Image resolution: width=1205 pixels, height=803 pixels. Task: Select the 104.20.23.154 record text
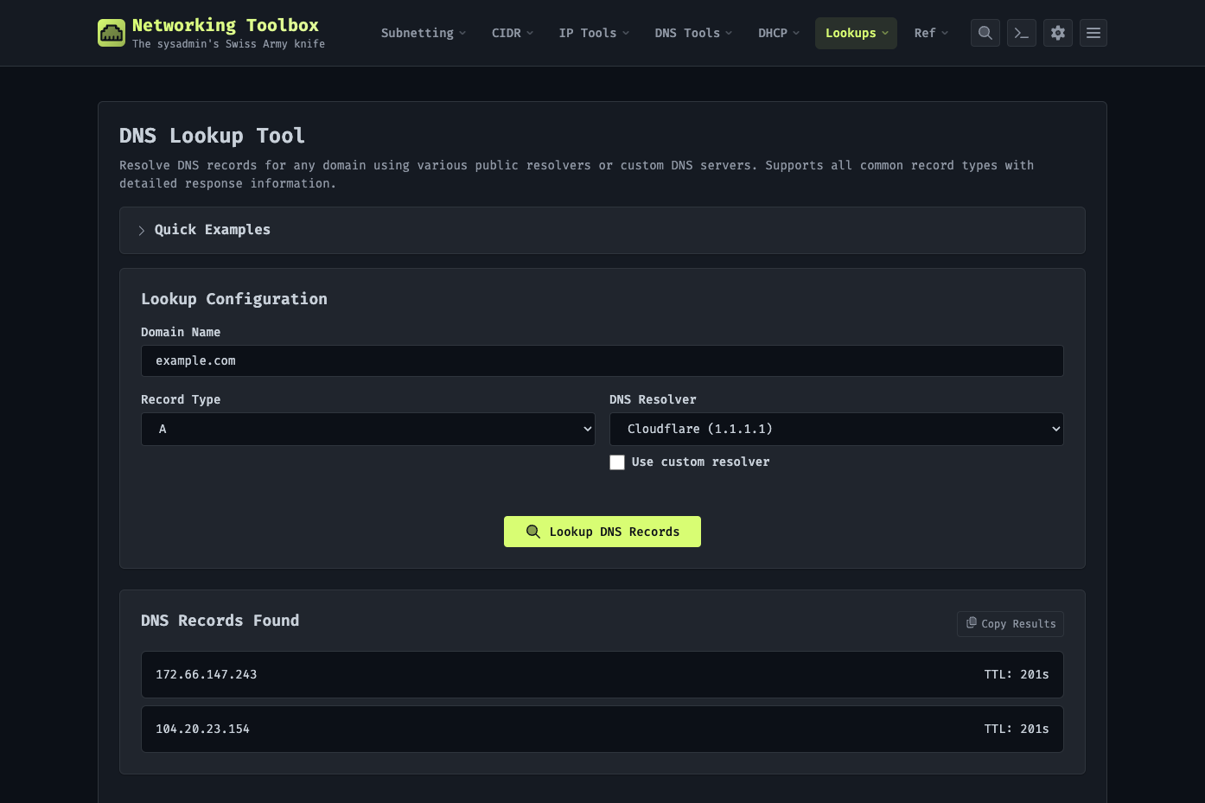202,729
